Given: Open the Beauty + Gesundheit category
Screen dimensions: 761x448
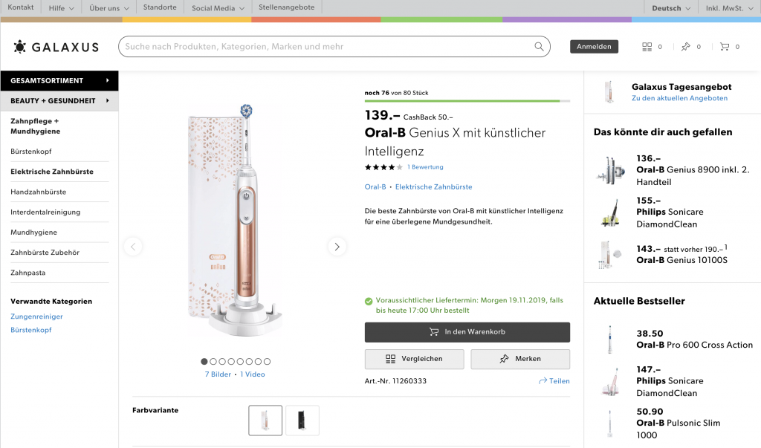Looking at the screenshot, I should [59, 101].
